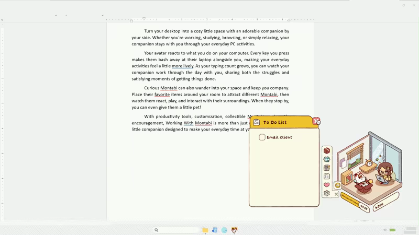
Task: Click the 17/28 progress counter
Action: pyautogui.click(x=364, y=207)
